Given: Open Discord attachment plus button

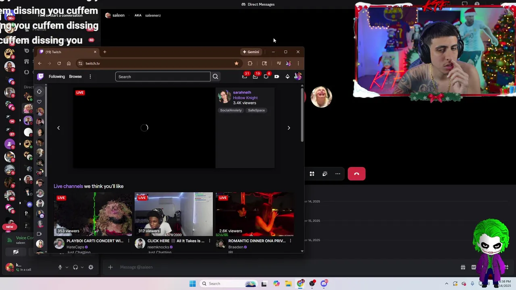Looking at the screenshot, I should coord(110,267).
